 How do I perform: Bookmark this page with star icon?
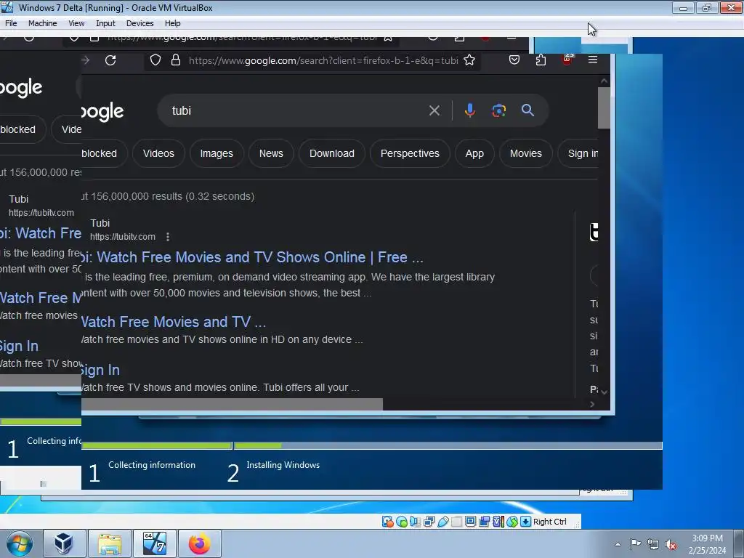point(469,60)
